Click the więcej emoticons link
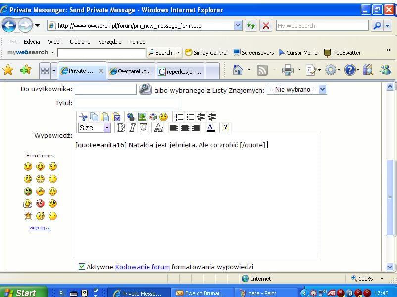Screen dimensions: 397x297 pos(40,227)
